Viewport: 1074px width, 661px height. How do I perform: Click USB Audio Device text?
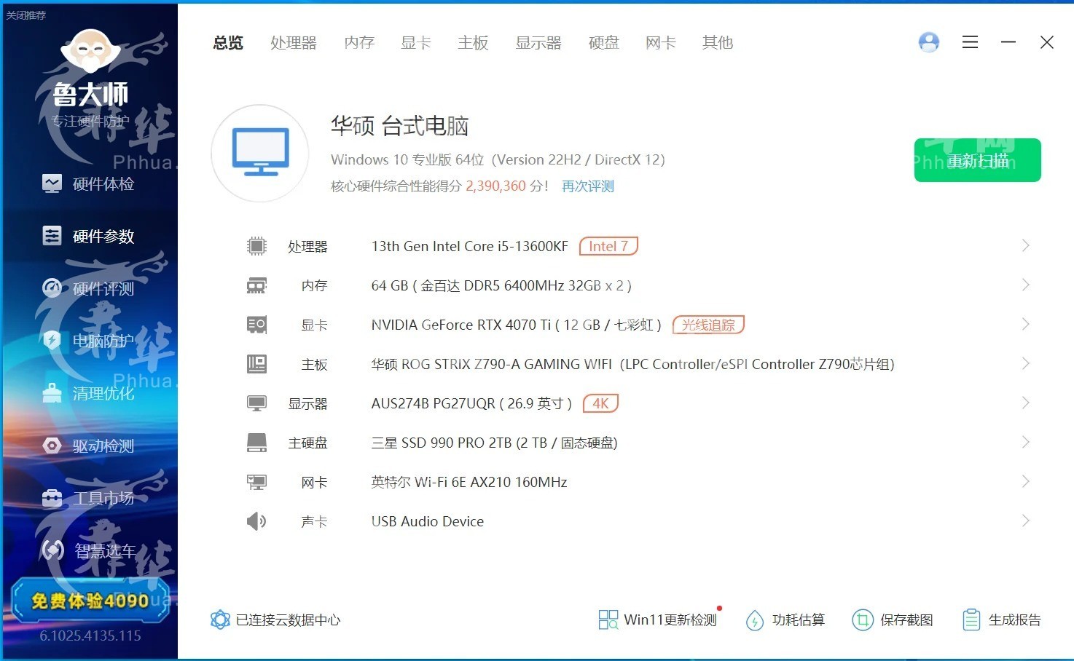pos(428,521)
